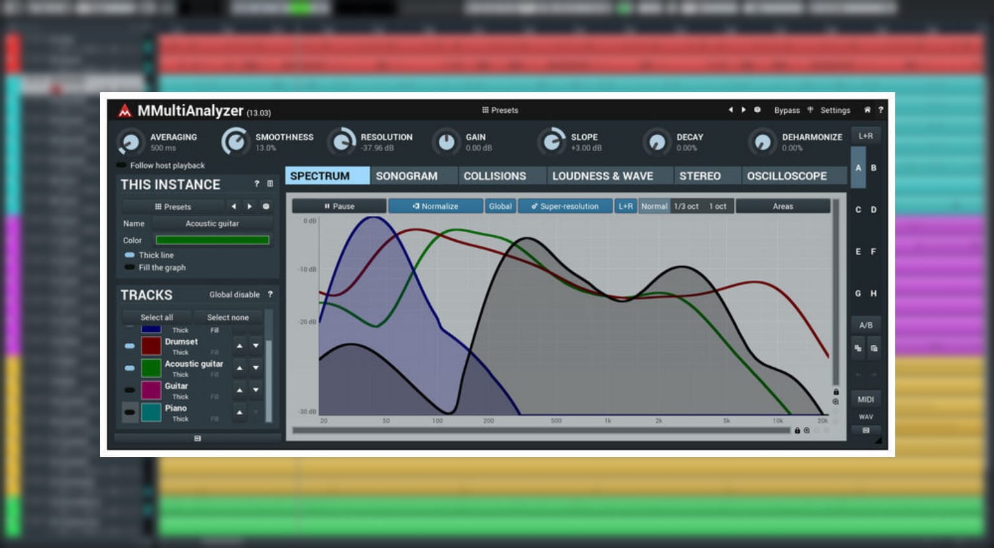Screen dimensions: 994x548
Task: Click the Select all button in Tracks
Action: coord(156,317)
